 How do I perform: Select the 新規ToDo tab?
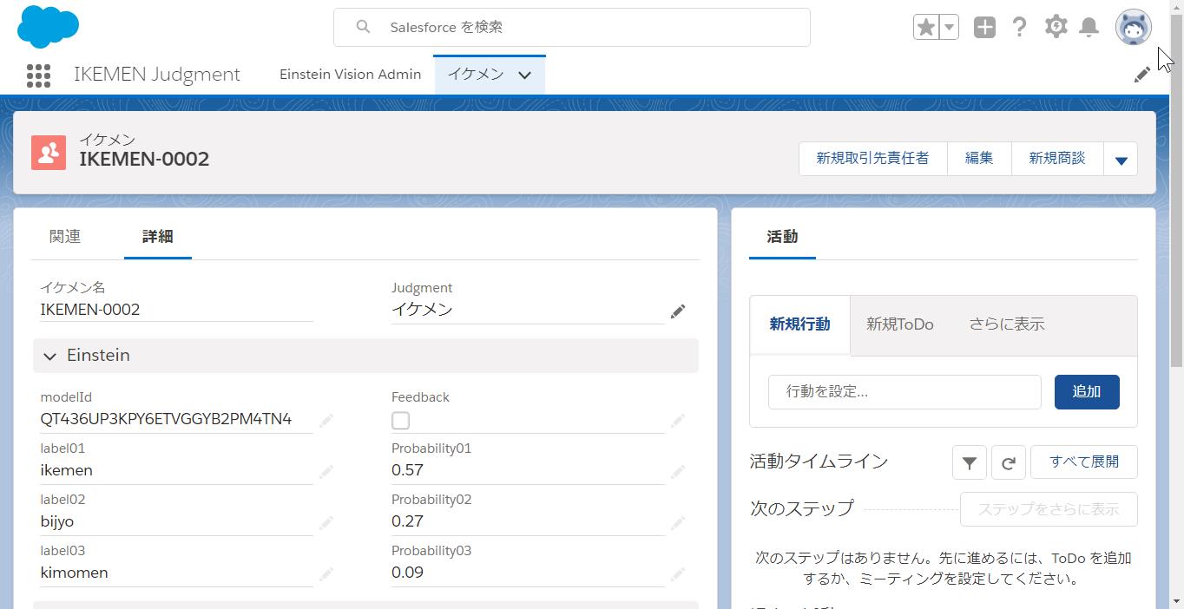pos(899,324)
